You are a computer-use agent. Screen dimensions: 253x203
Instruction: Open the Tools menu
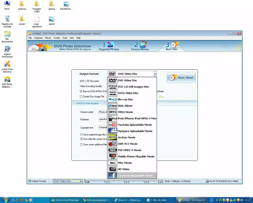(x=65, y=38)
